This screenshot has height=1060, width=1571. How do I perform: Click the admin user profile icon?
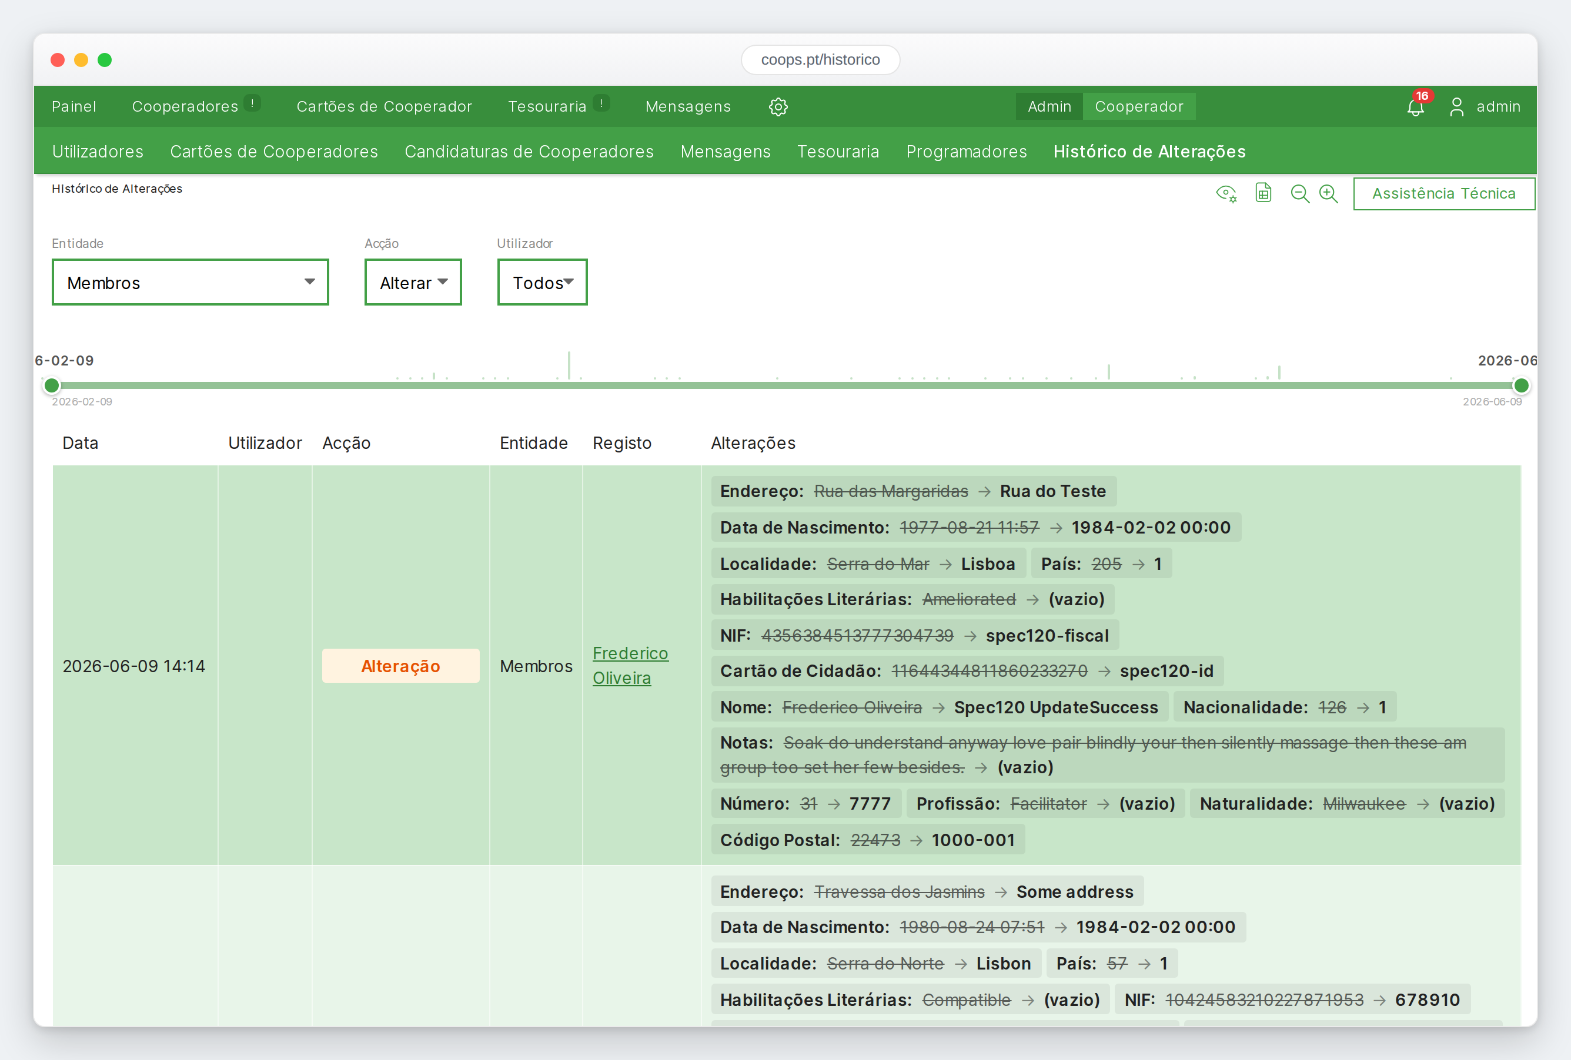(1457, 107)
